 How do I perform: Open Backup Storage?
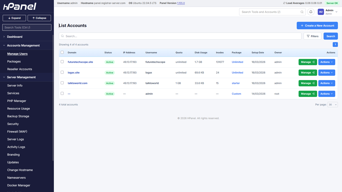pyautogui.click(x=18, y=117)
